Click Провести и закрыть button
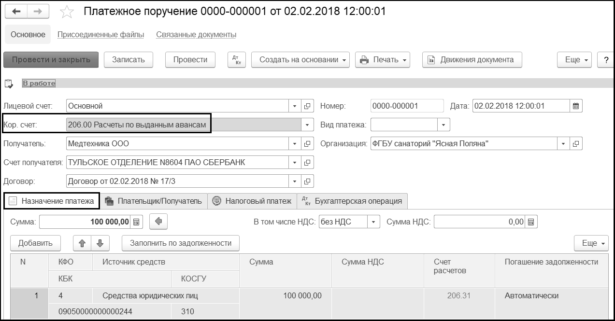Viewport: 615px width, 321px height. coord(51,60)
